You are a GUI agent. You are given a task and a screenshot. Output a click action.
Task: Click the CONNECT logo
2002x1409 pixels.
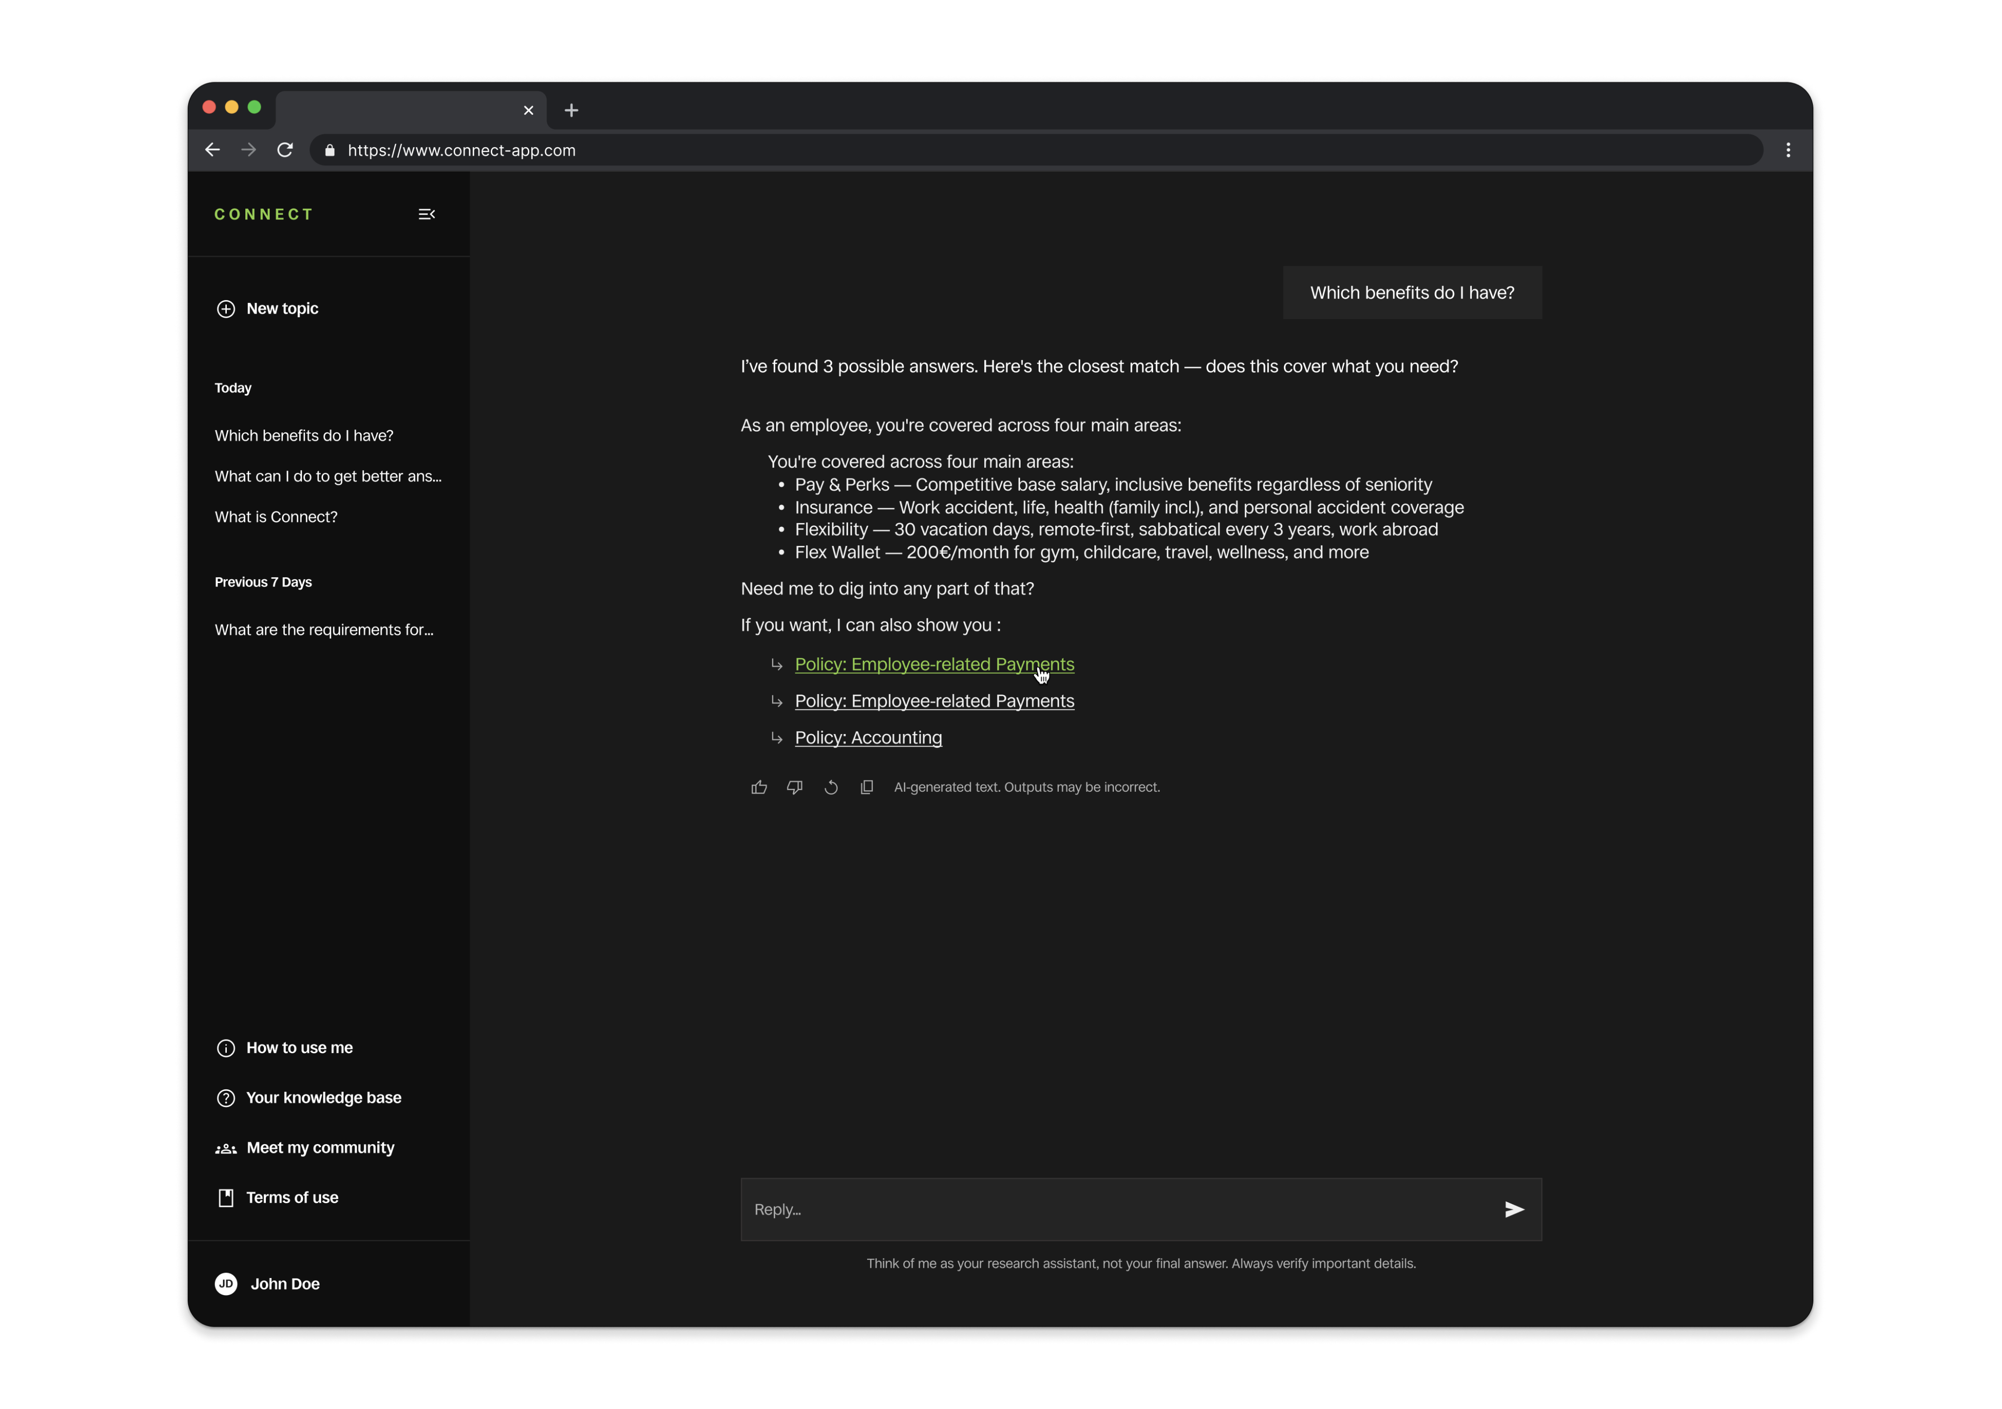(264, 215)
